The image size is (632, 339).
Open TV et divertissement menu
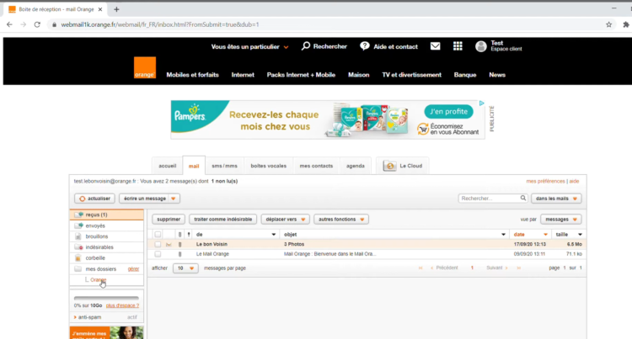point(411,75)
